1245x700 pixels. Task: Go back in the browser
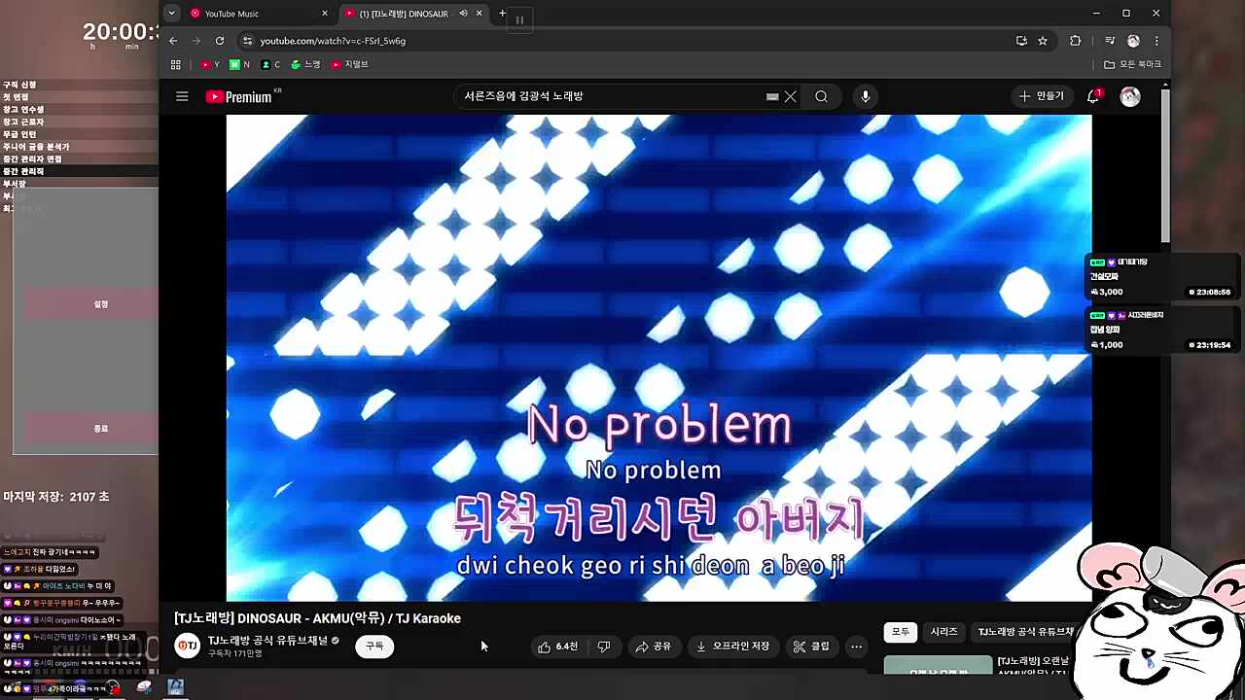pyautogui.click(x=173, y=41)
